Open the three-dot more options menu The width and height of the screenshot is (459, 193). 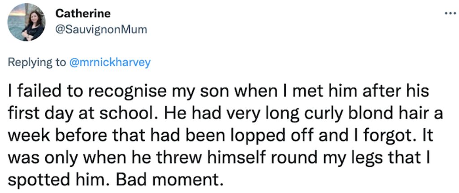pyautogui.click(x=450, y=13)
